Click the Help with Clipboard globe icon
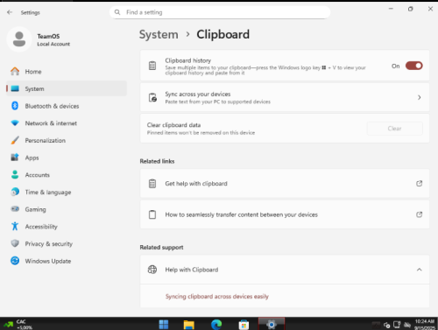 [152, 270]
